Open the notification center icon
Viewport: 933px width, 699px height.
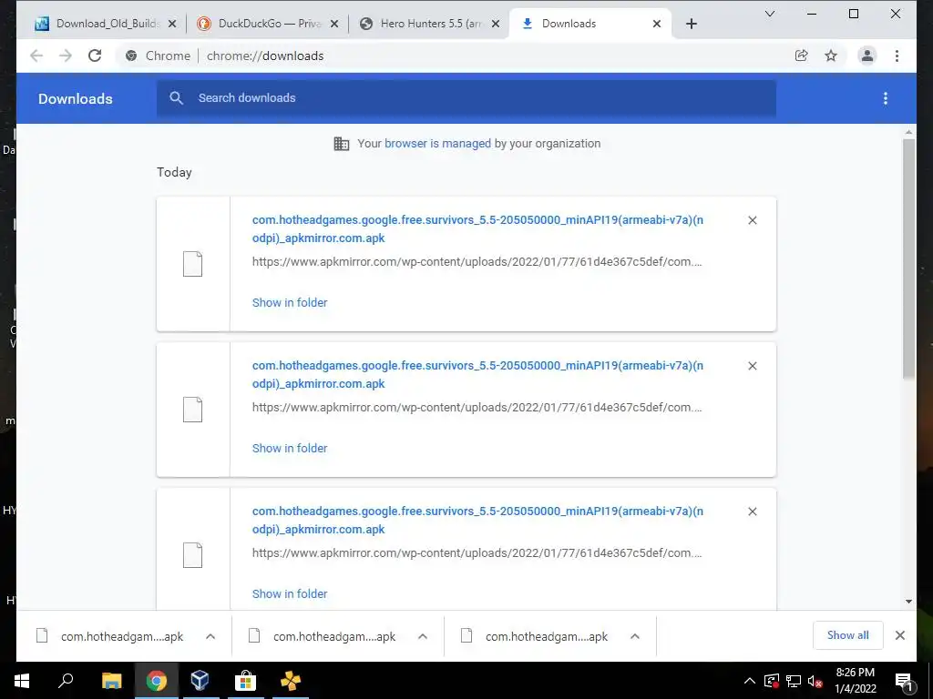(904, 681)
